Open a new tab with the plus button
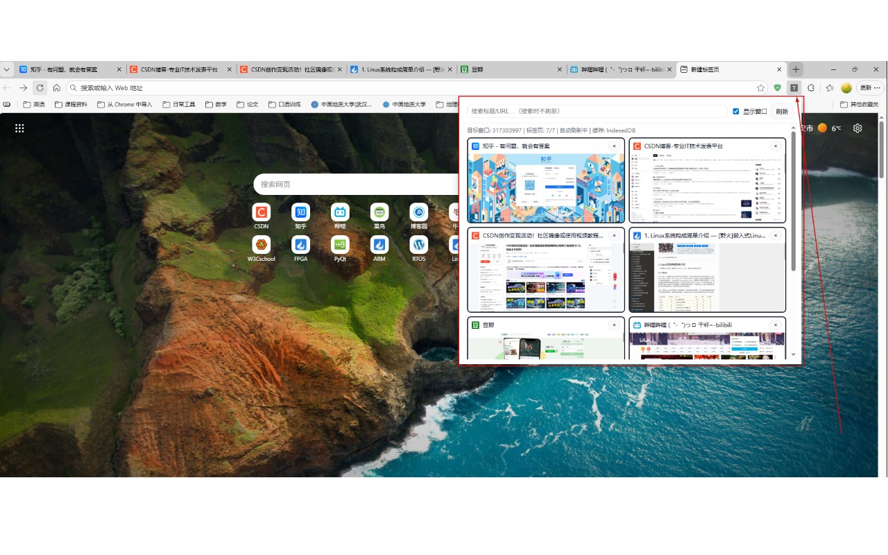This screenshot has width=888, height=555. (x=796, y=69)
